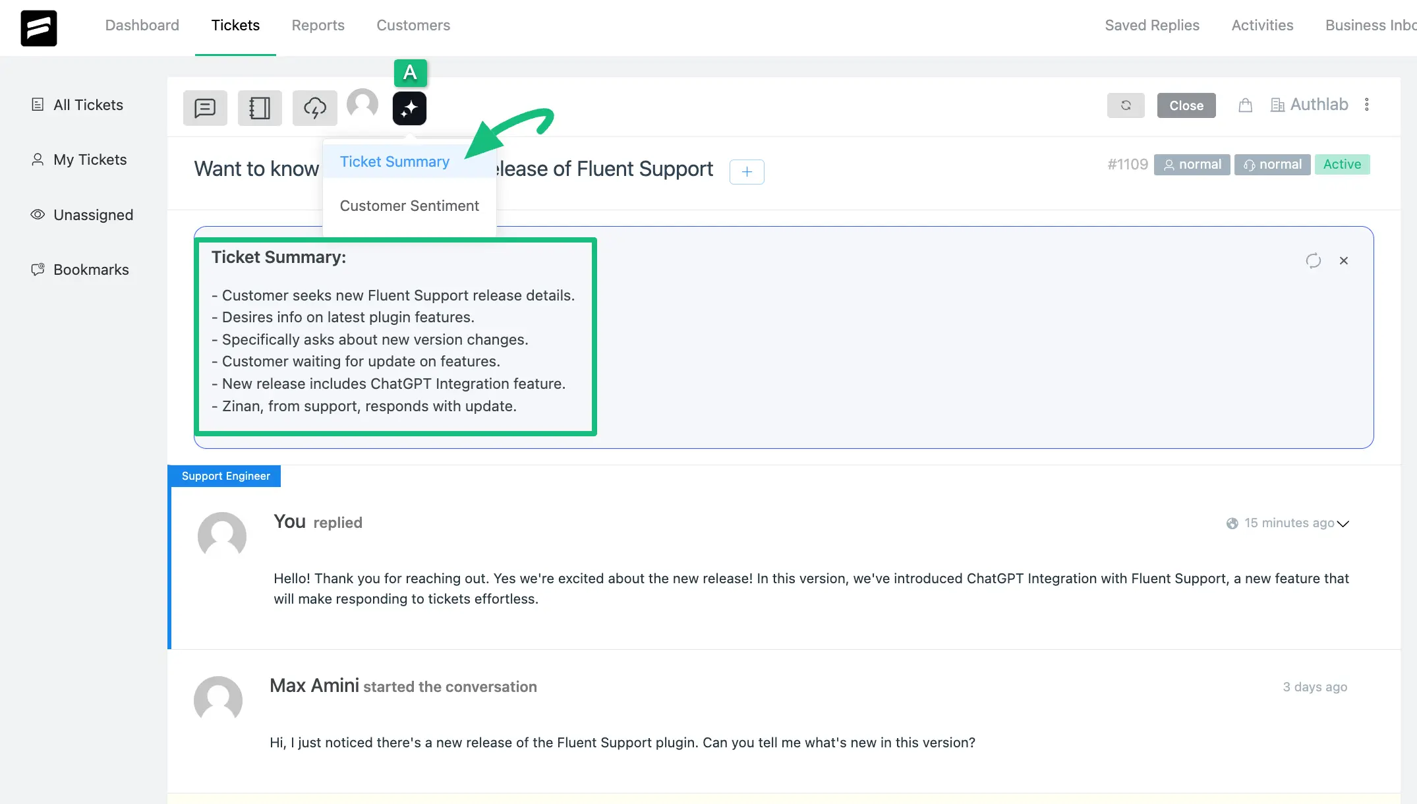Click the agent avatar in ticket toolbar
This screenshot has width=1417, height=804.
(362, 105)
